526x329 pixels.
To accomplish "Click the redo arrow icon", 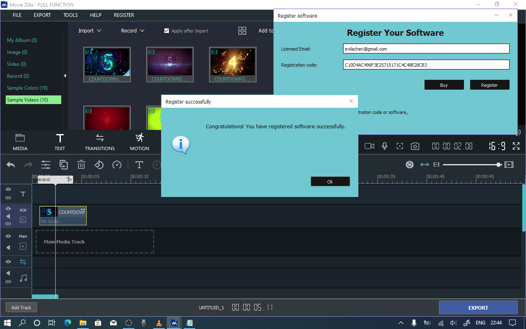I will click(x=28, y=165).
